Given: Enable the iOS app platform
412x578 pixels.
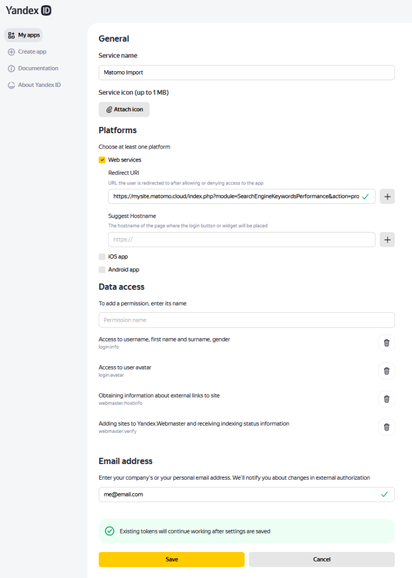Looking at the screenshot, I should coord(102,256).
